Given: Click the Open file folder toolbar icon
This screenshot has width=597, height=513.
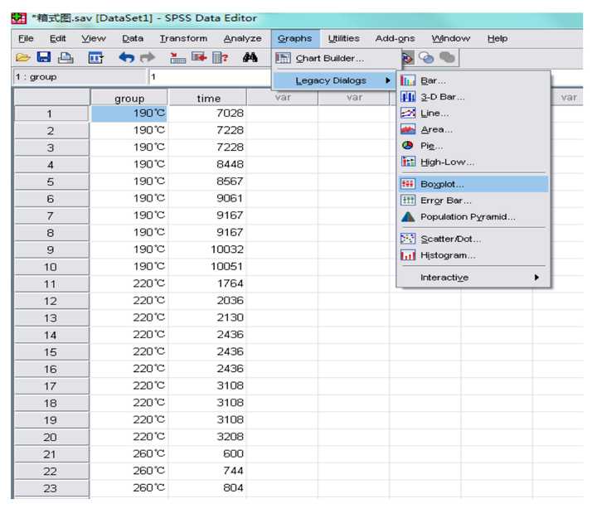Looking at the screenshot, I should point(23,57).
